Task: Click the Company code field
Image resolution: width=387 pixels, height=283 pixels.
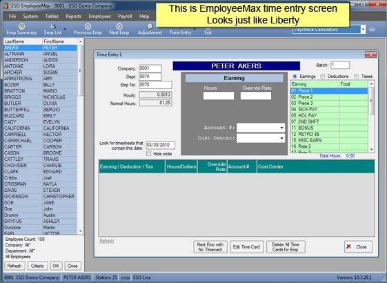Action: [x=150, y=68]
